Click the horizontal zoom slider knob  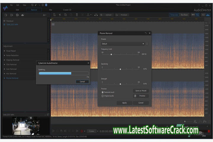185,121
